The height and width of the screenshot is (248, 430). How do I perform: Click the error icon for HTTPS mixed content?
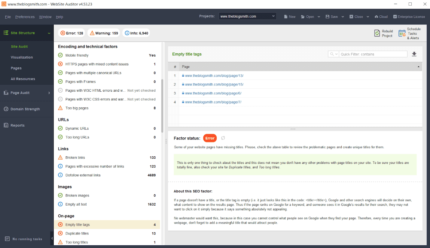click(x=60, y=64)
